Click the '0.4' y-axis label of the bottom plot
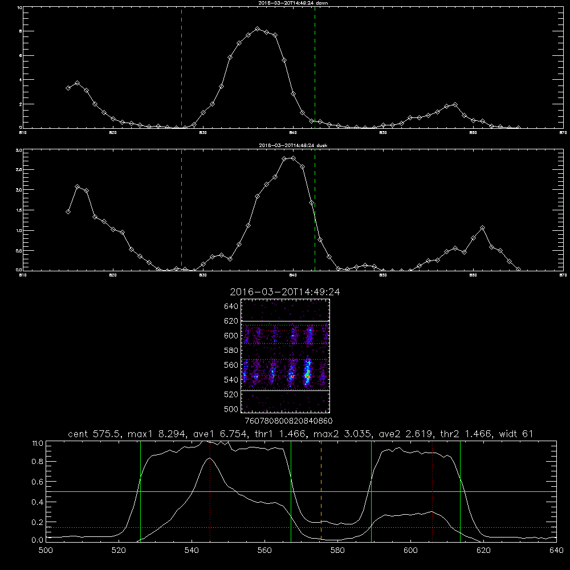This screenshot has height=570, width=570. coord(38,502)
